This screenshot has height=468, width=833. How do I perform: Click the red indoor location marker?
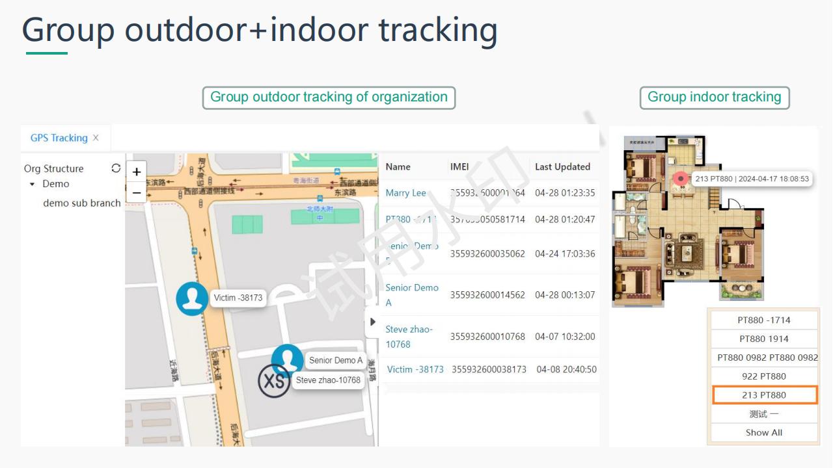click(x=681, y=177)
